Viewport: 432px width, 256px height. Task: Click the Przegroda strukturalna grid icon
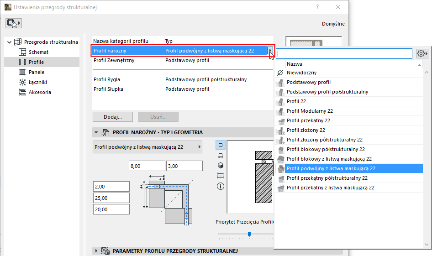(x=18, y=42)
